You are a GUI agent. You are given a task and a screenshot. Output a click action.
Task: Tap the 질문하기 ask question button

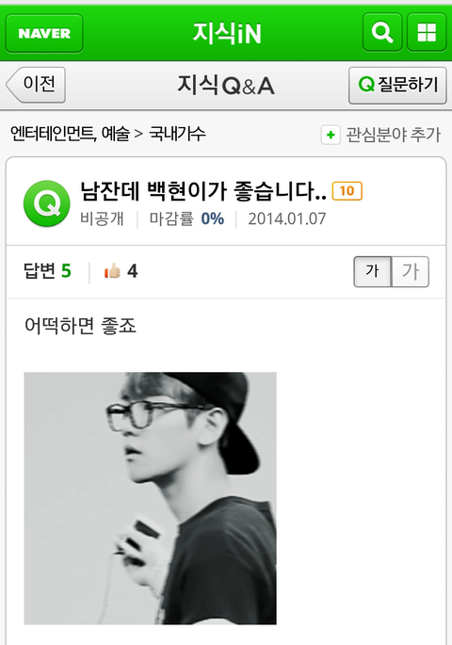point(397,85)
